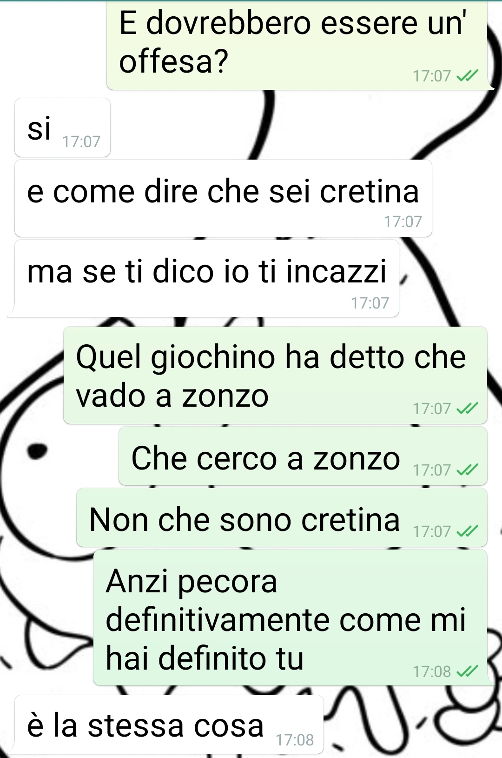Click the check marks on the 17:08 sent message
This screenshot has height=758, width=502.
coord(467,671)
